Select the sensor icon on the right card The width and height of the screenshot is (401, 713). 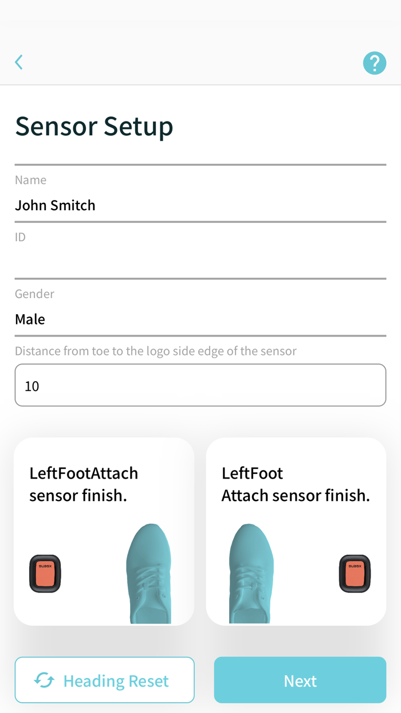pos(355,573)
